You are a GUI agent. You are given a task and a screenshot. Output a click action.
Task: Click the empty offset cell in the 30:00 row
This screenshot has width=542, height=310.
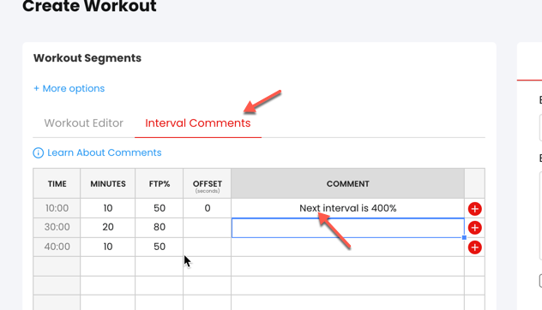207,228
